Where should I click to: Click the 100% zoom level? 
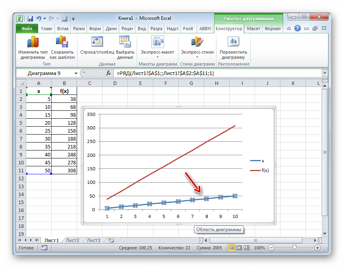click(x=259, y=248)
